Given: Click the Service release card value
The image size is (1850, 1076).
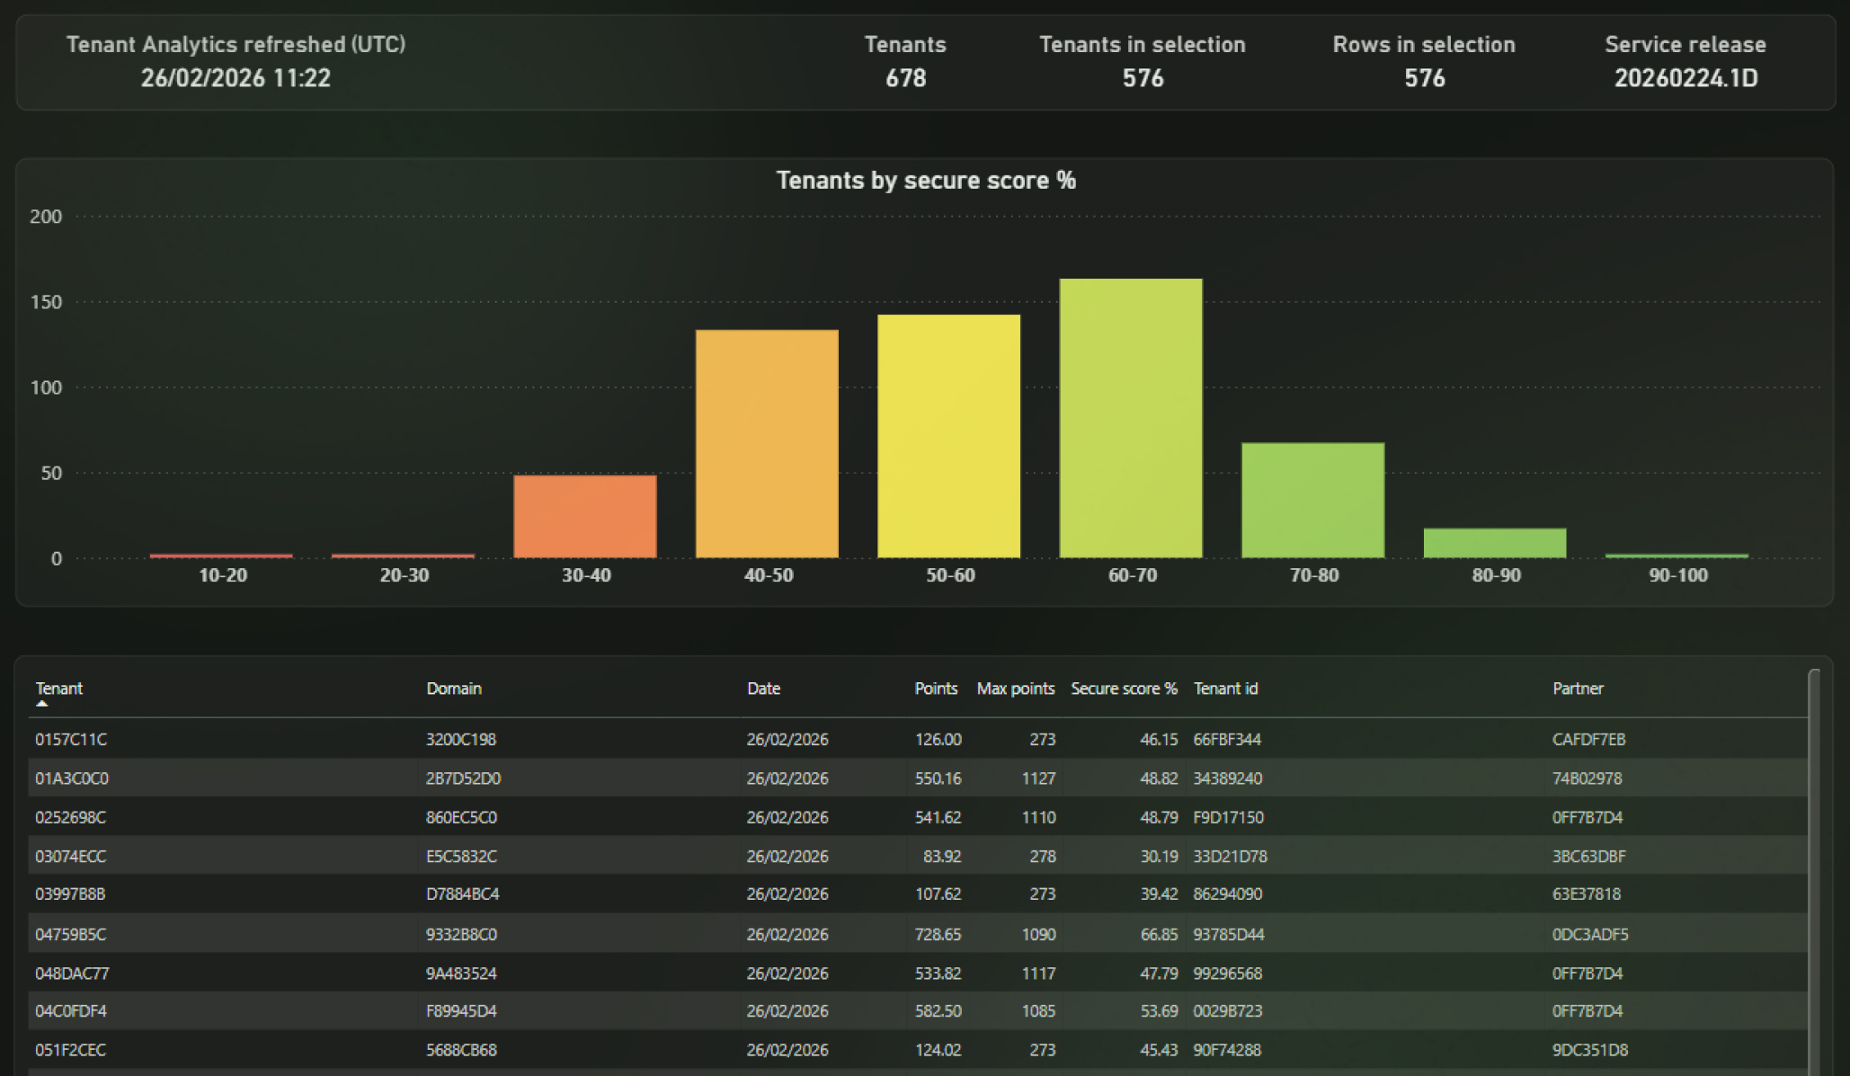Looking at the screenshot, I should pyautogui.click(x=1685, y=78).
